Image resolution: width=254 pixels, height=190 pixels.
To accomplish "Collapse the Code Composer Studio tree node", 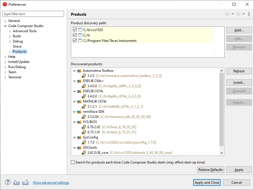I will click(x=5, y=26).
